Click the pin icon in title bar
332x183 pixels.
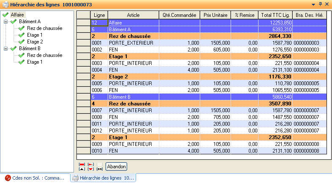pos(320,4)
